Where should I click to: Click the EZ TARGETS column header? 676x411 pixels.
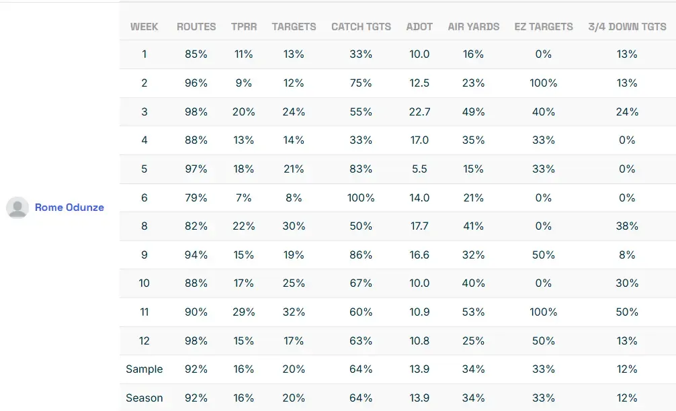pos(543,27)
